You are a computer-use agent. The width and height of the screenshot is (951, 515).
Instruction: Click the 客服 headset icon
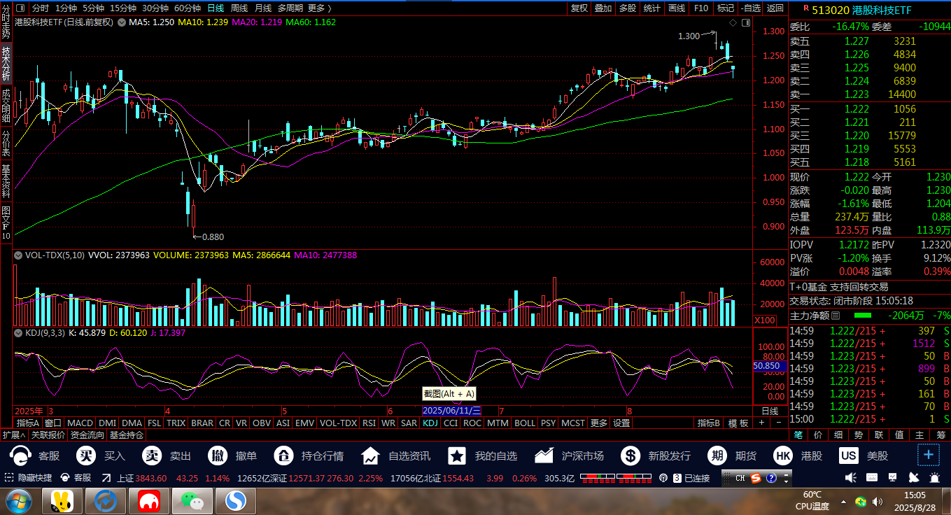[x=21, y=456]
